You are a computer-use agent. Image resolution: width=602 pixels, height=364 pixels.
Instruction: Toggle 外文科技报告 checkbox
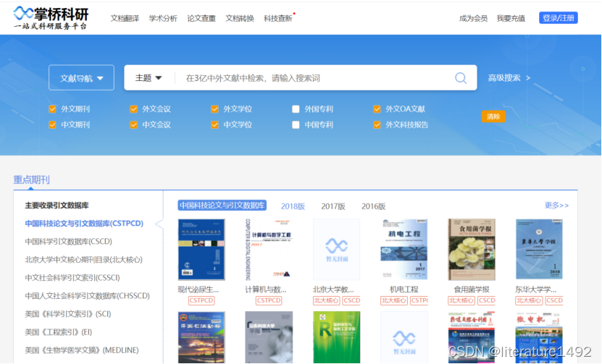377,124
